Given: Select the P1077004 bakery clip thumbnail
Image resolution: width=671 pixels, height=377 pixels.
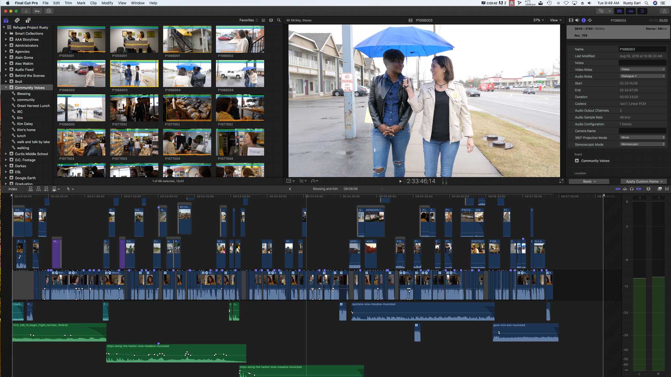Looking at the screenshot, I should tap(187, 142).
